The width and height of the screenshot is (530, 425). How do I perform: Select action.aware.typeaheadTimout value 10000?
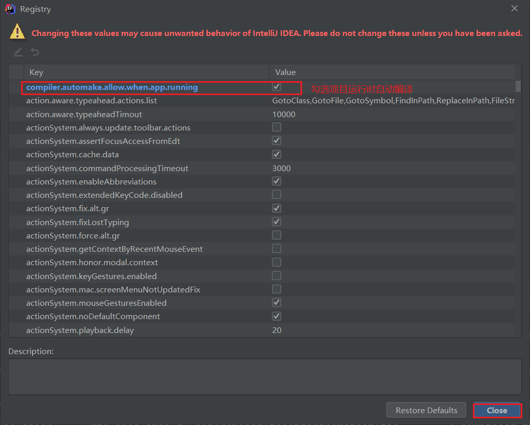click(x=284, y=115)
